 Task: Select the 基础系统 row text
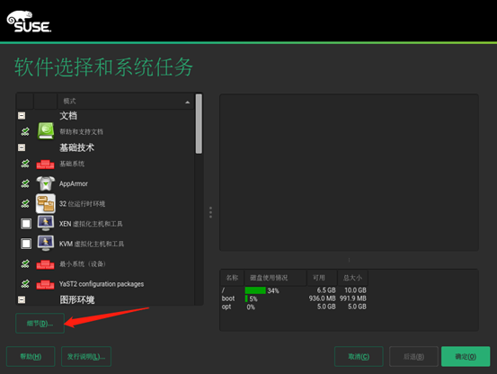click(x=72, y=164)
